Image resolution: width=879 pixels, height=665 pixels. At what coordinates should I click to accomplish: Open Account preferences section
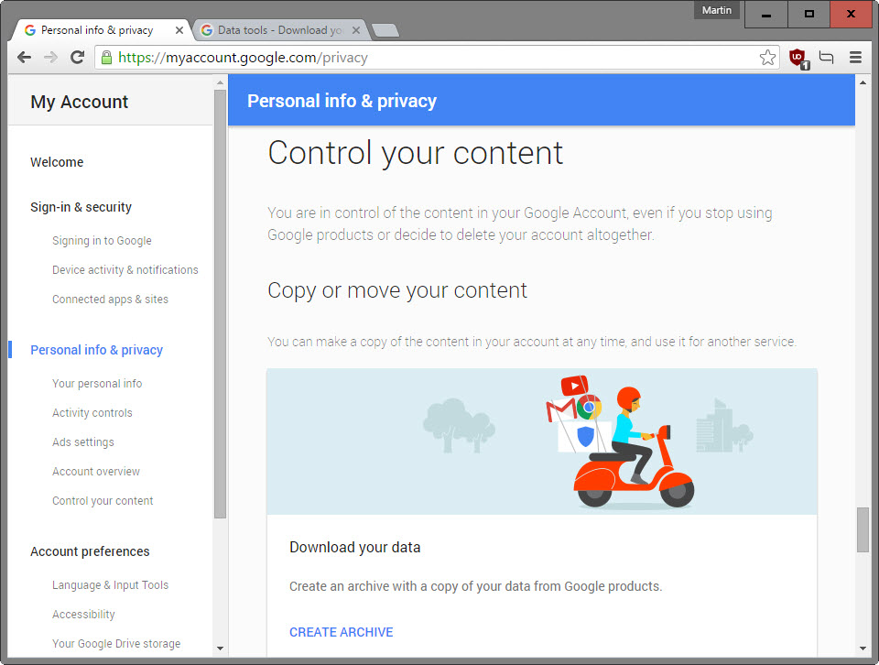(90, 551)
